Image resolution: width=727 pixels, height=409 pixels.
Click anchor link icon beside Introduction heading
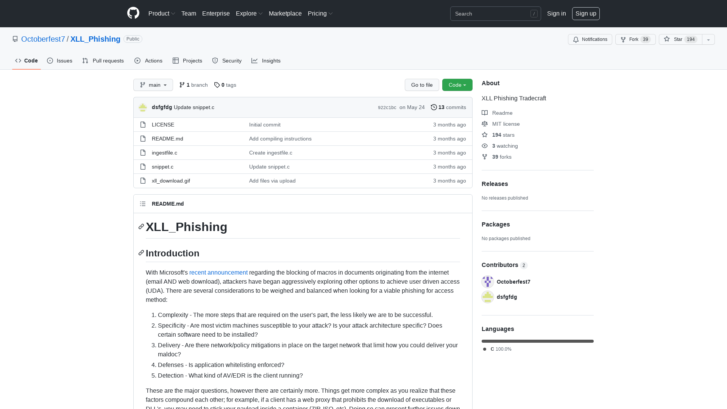click(x=141, y=253)
